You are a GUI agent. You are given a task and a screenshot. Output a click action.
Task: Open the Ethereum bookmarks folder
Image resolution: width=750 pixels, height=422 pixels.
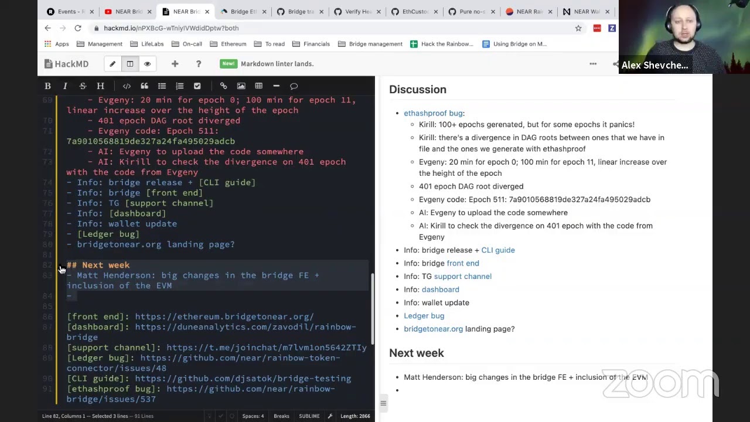pyautogui.click(x=229, y=44)
